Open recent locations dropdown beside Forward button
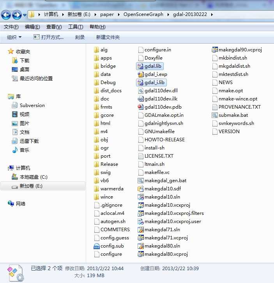Screen dimensions: 274x283 tap(25, 15)
